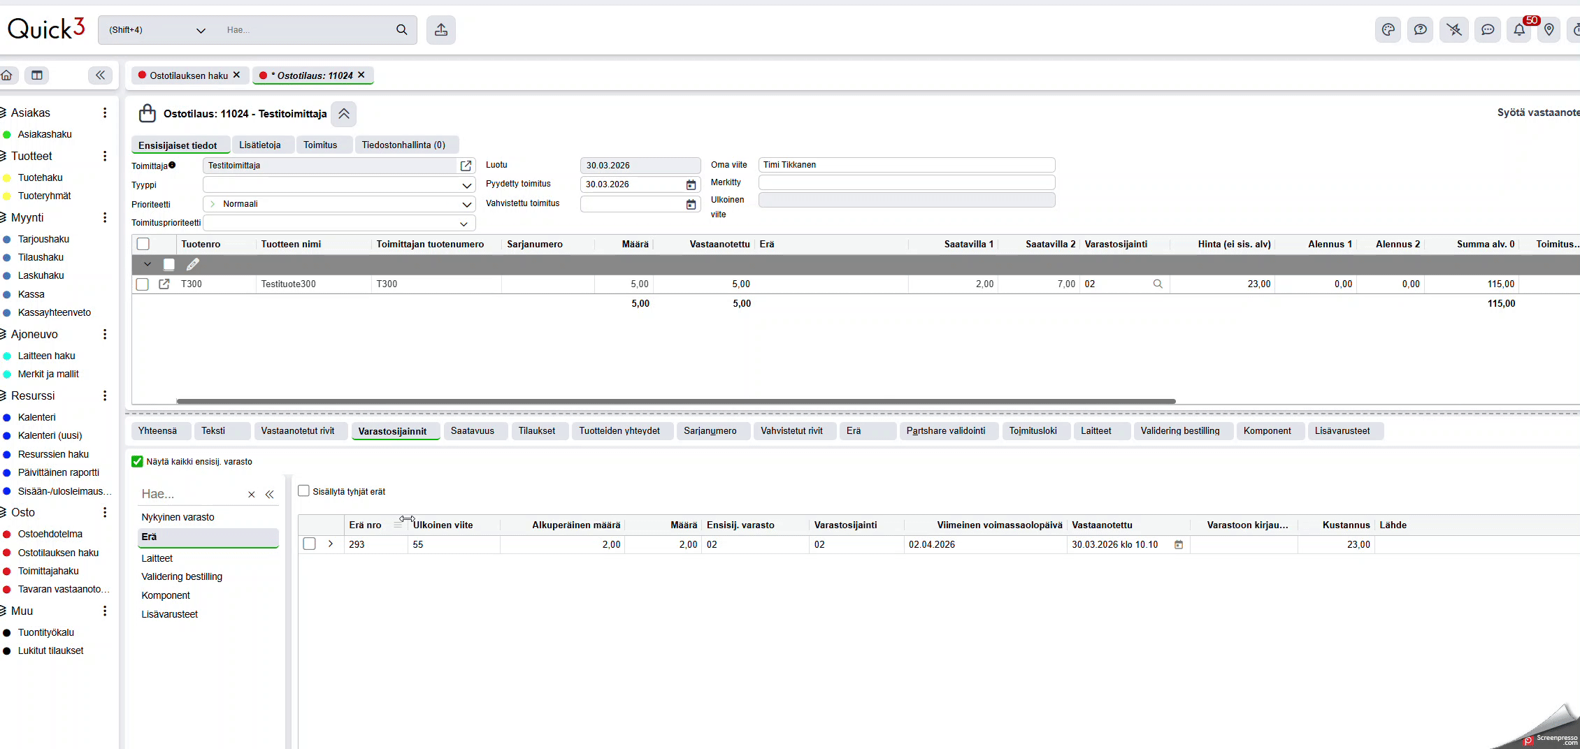Toggle the white checkbox in grey grid toolbar
1580x749 pixels.
tap(168, 264)
